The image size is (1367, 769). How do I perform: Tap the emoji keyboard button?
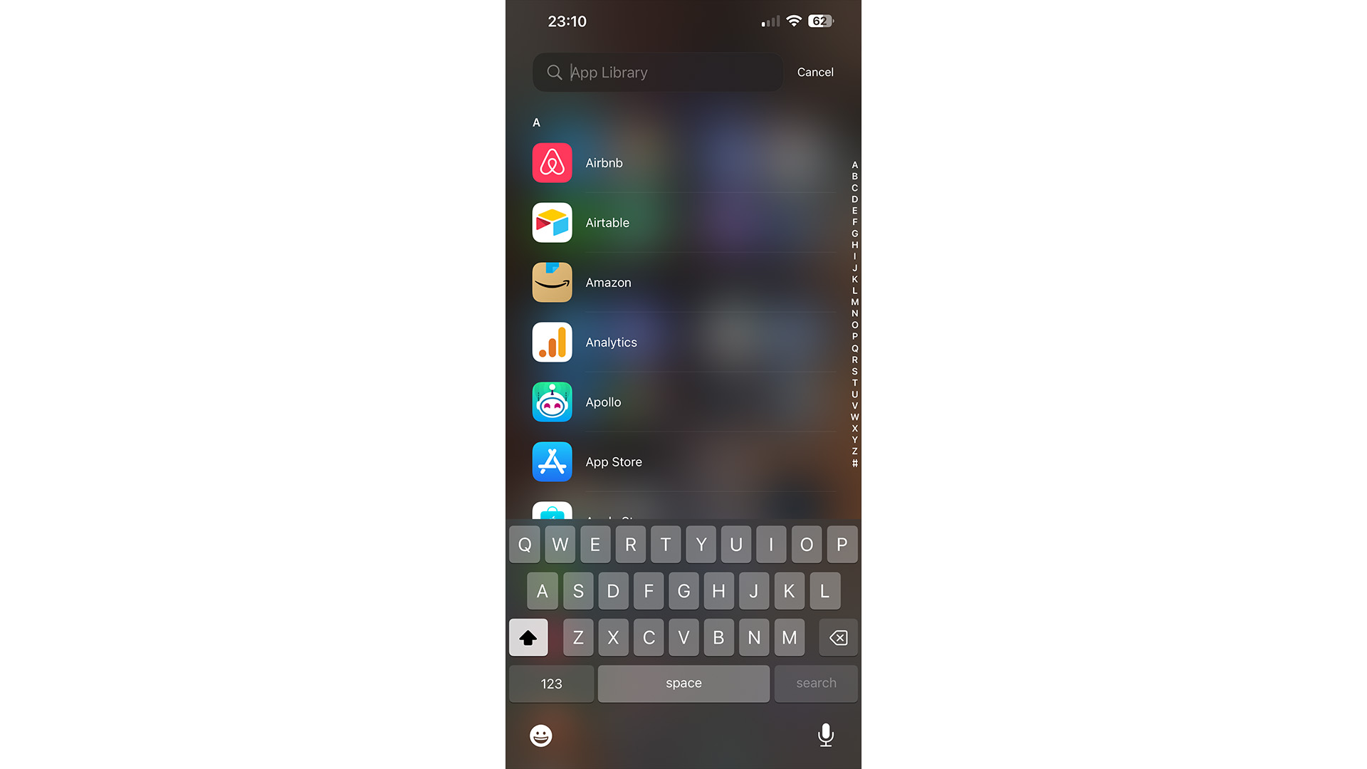click(540, 736)
